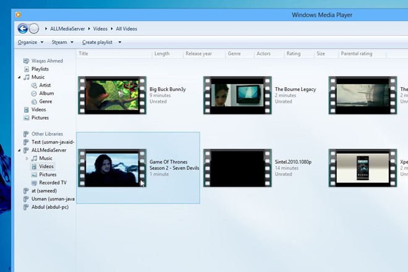Click All Videos in the breadcrumb

pyautogui.click(x=127, y=29)
